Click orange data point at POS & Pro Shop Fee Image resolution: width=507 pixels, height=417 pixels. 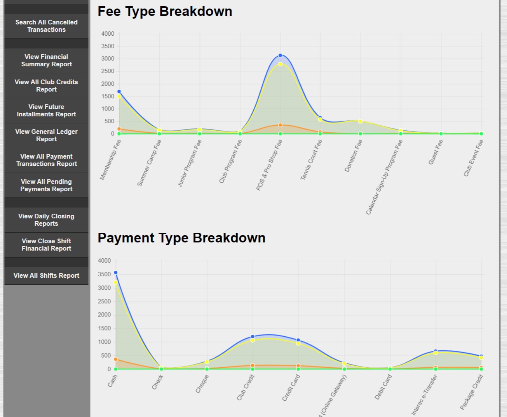click(280, 125)
